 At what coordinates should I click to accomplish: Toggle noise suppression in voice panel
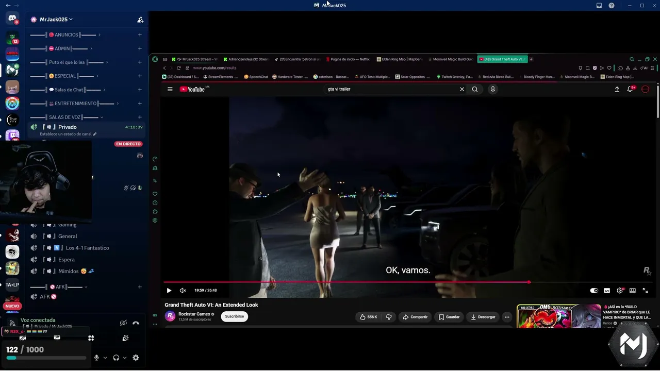point(123,323)
